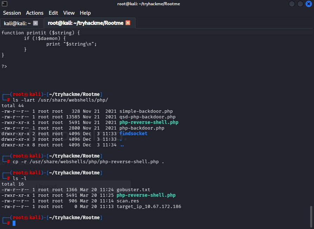Close the kali@kali: ~ tab

tap(35, 23)
